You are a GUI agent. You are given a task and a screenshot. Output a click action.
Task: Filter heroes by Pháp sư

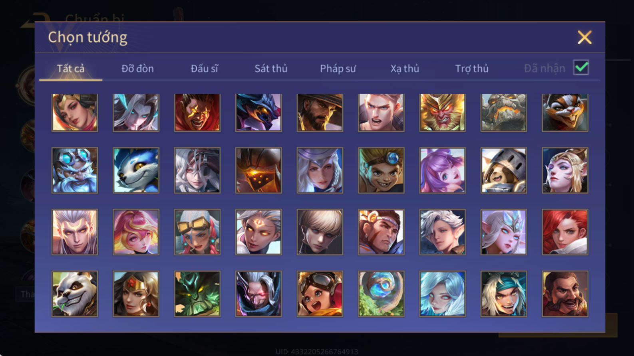tap(338, 69)
